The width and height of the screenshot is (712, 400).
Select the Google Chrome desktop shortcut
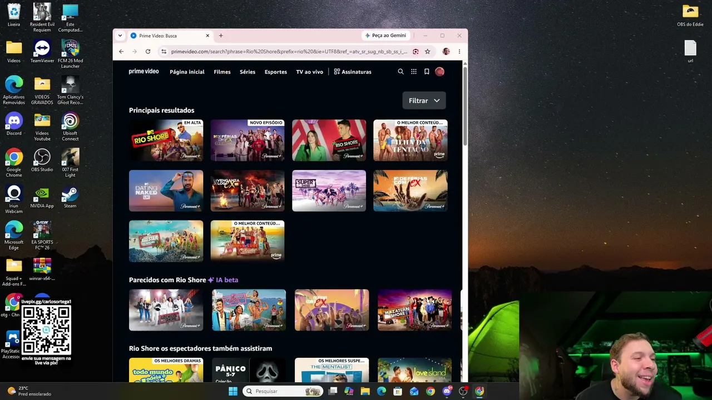[14, 163]
